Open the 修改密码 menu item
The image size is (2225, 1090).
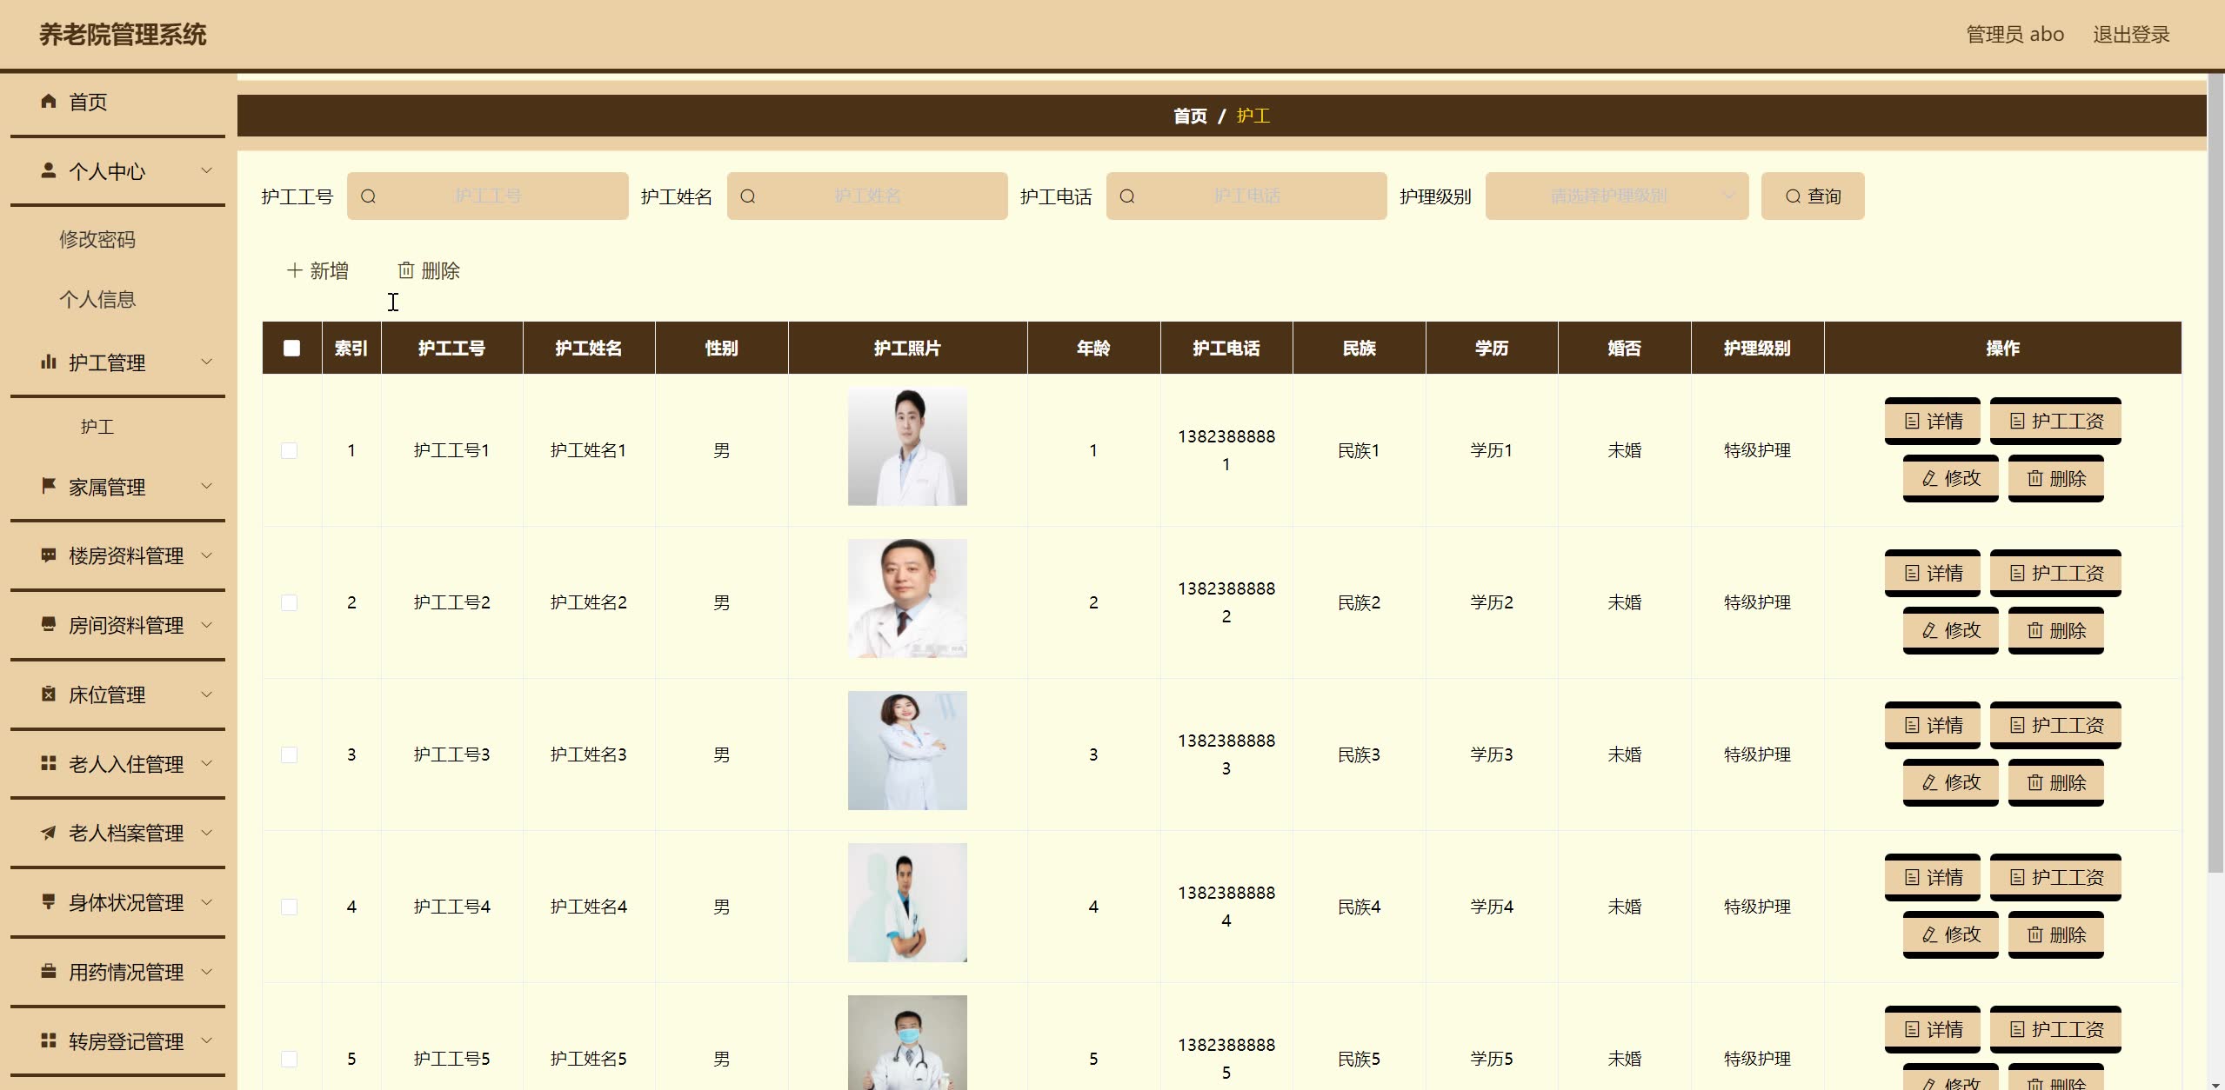coord(97,239)
